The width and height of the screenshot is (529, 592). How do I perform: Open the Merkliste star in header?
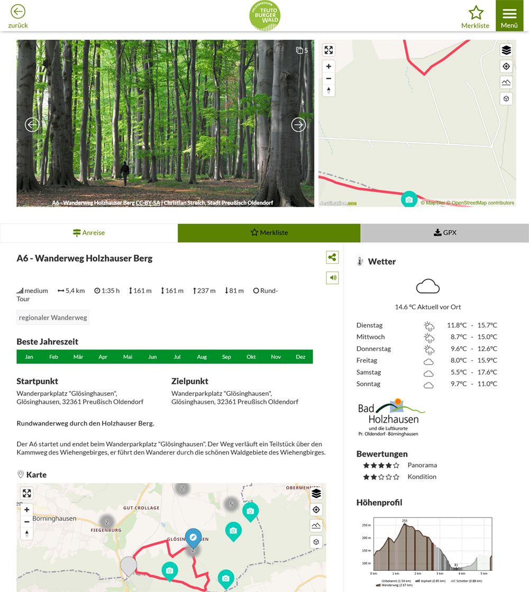point(476,13)
